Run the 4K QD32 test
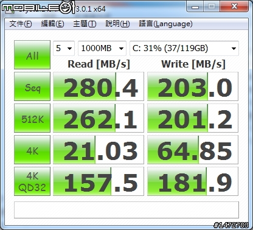 (x=32, y=181)
